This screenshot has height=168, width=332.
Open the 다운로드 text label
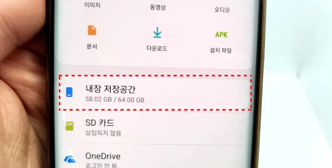tap(157, 48)
